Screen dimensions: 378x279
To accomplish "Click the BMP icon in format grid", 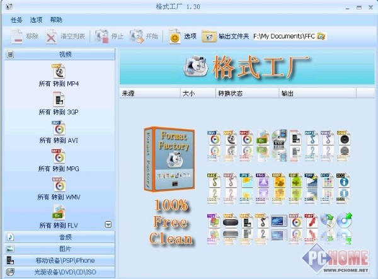I will tap(278, 180).
